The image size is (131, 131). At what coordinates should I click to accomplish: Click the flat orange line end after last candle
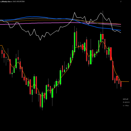click(x=125, y=81)
